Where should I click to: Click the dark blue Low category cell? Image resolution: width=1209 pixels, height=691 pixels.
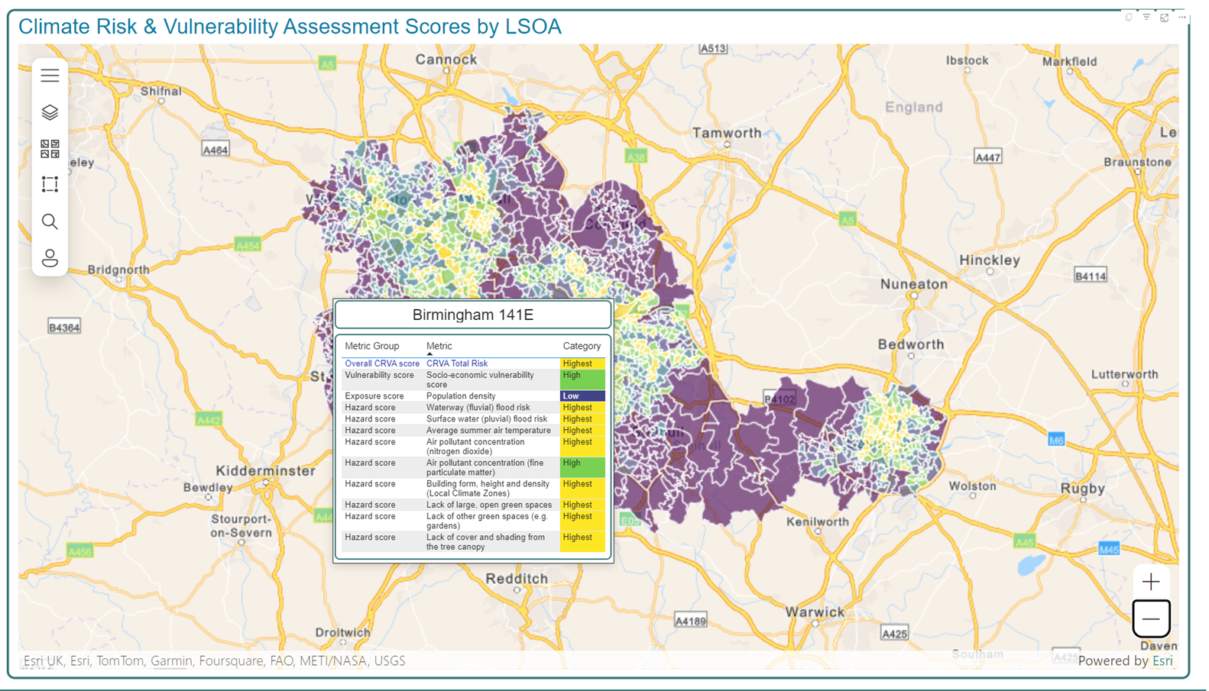pos(582,396)
